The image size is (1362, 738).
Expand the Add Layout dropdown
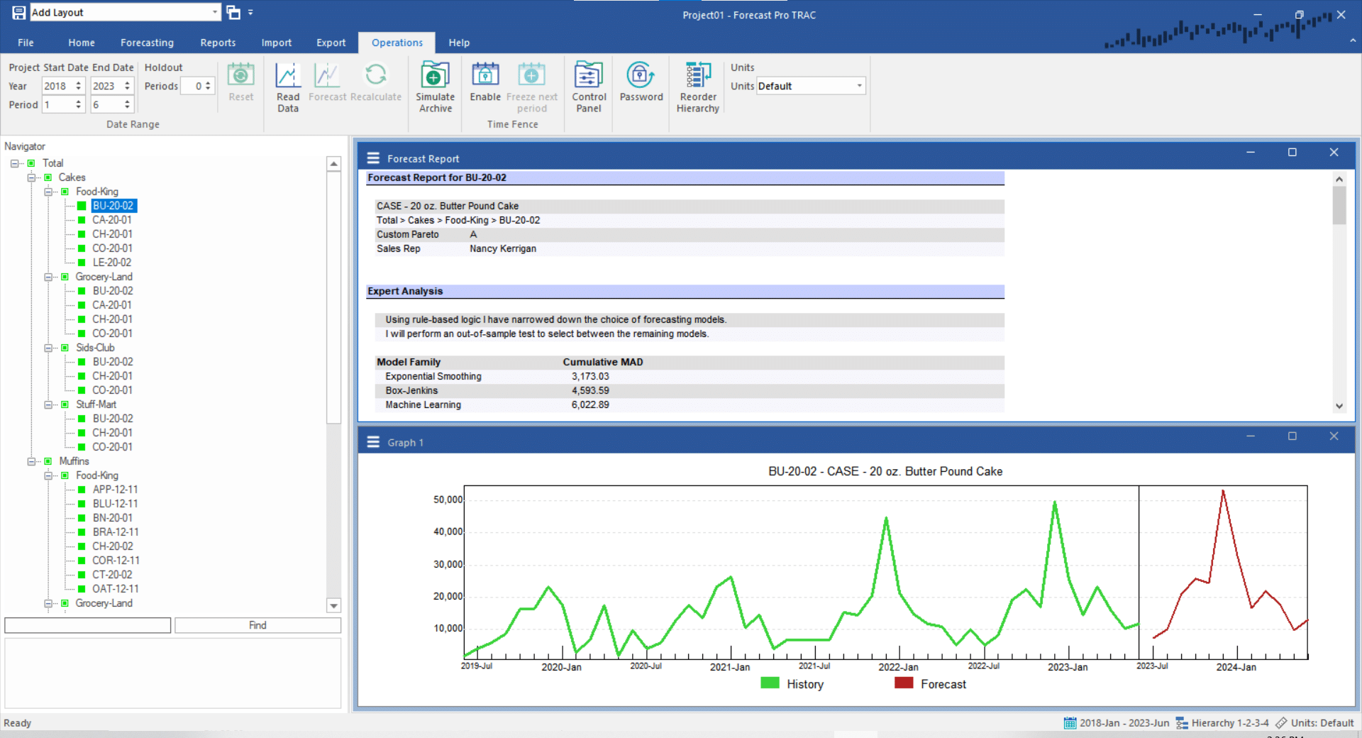(x=214, y=12)
